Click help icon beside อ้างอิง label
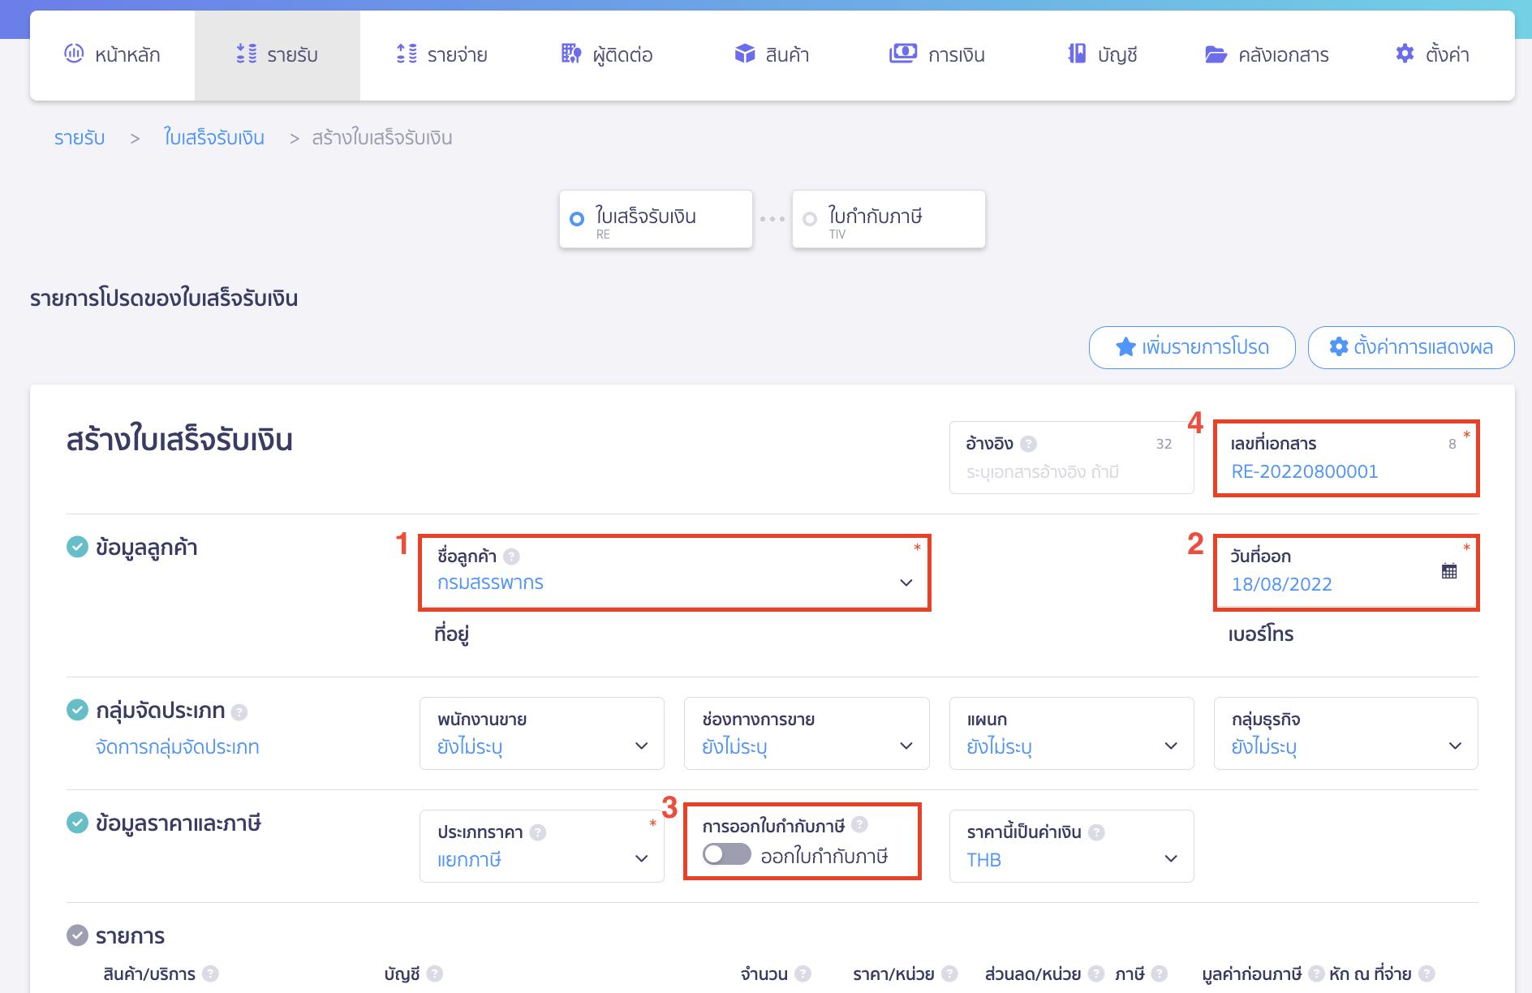This screenshot has width=1532, height=993. pyautogui.click(x=1028, y=444)
